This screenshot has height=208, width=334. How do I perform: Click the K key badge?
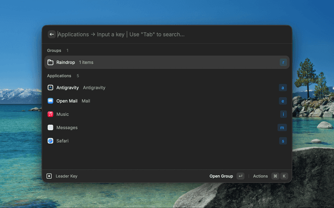coord(284,176)
